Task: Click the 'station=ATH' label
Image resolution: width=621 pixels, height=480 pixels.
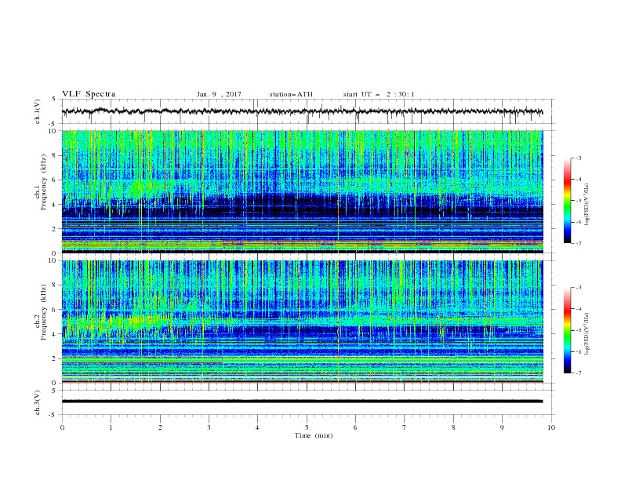Action: pyautogui.click(x=291, y=94)
